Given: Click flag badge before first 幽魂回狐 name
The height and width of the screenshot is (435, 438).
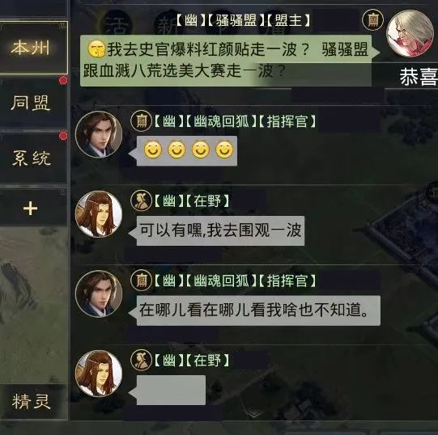Looking at the screenshot, I should (x=141, y=120).
